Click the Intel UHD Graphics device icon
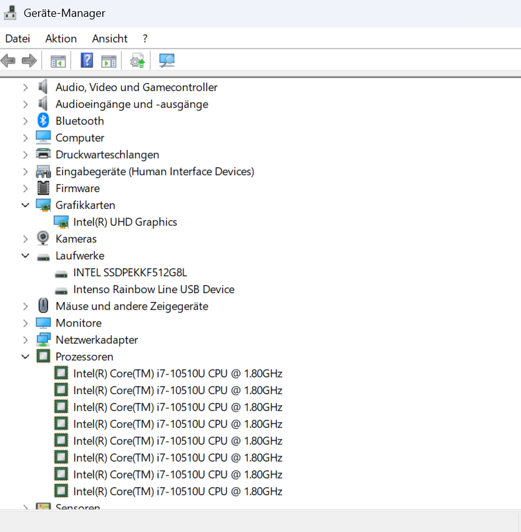This screenshot has height=532, width=521. point(61,222)
